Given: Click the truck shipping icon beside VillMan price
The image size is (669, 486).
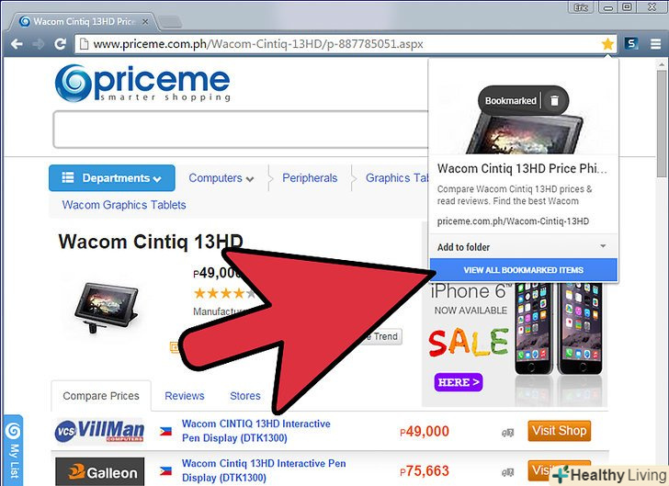Looking at the screenshot, I should (x=507, y=433).
